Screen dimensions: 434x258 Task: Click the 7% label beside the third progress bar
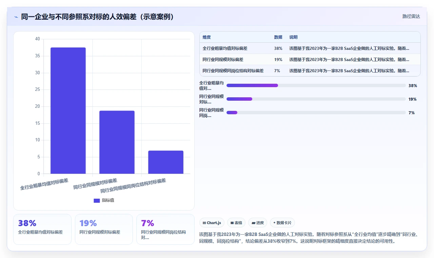412,113
